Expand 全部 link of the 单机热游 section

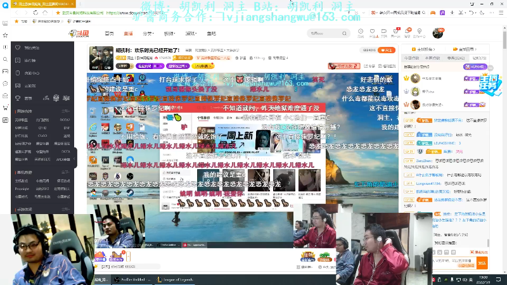pos(66,172)
